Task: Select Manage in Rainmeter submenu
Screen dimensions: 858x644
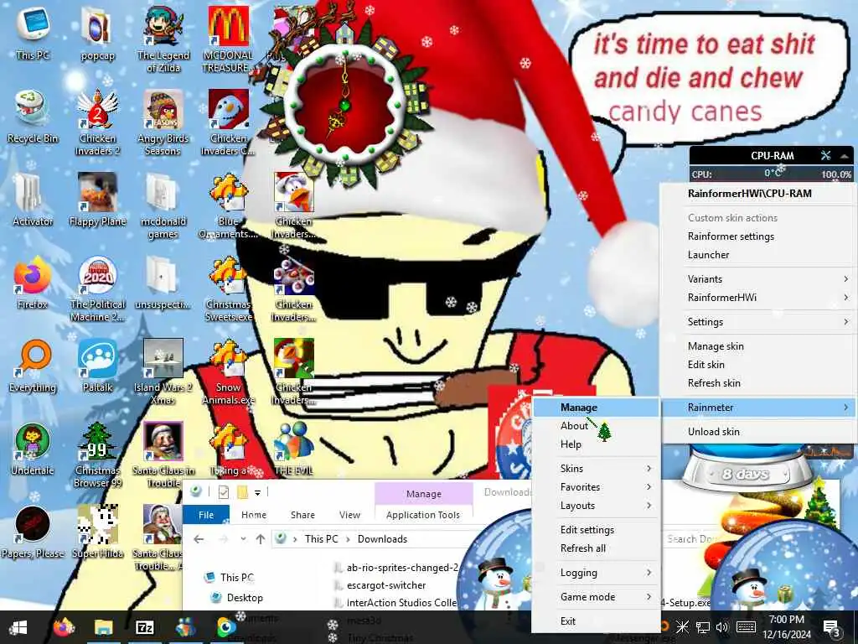Action: [596, 408]
